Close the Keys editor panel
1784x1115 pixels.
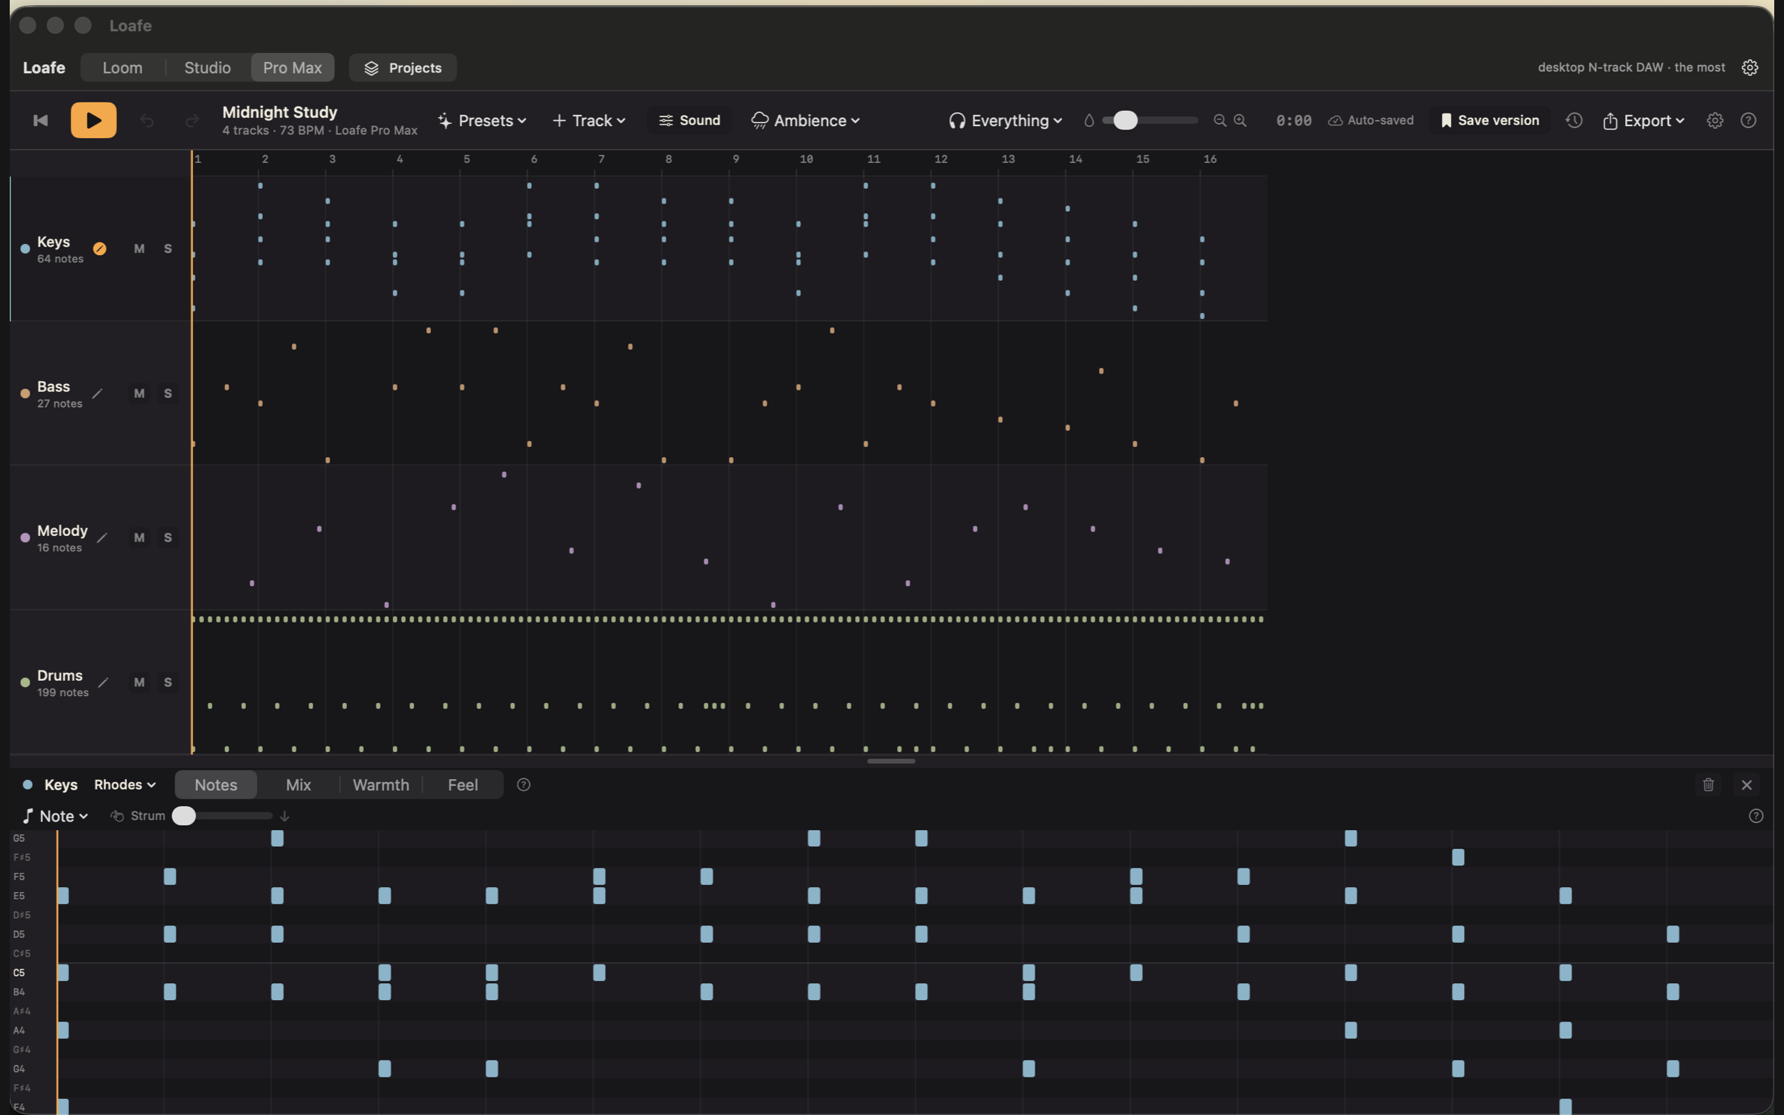click(x=1746, y=785)
